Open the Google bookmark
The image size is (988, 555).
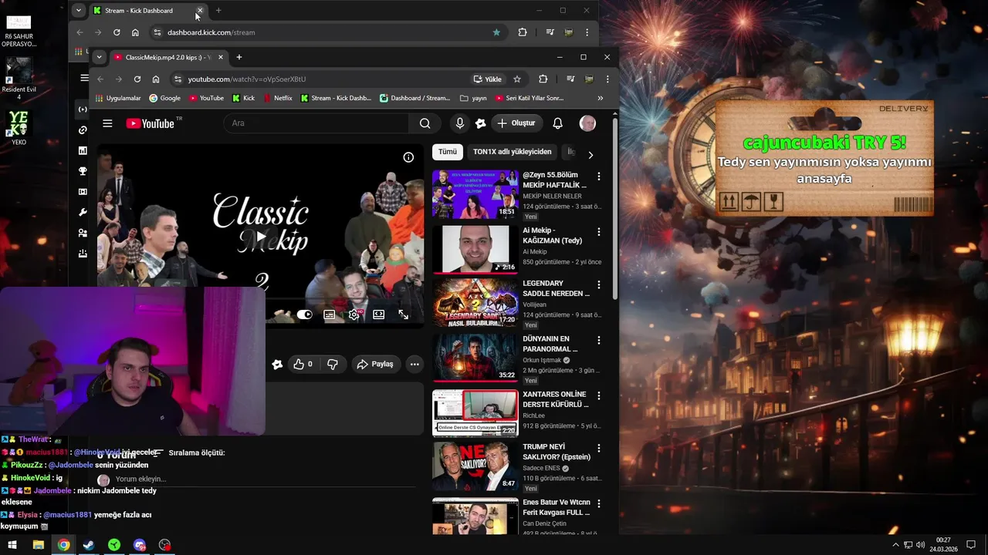(x=164, y=98)
